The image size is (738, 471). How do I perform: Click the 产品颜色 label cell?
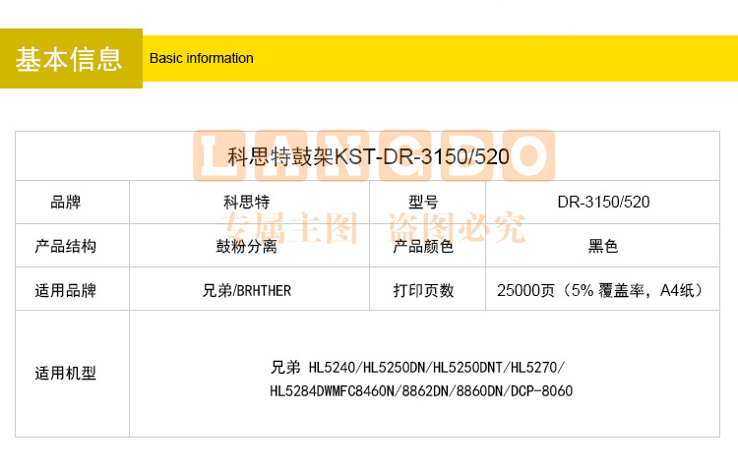tap(427, 246)
